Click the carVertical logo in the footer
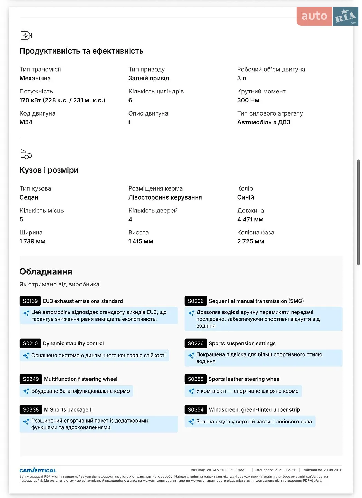 38,470
